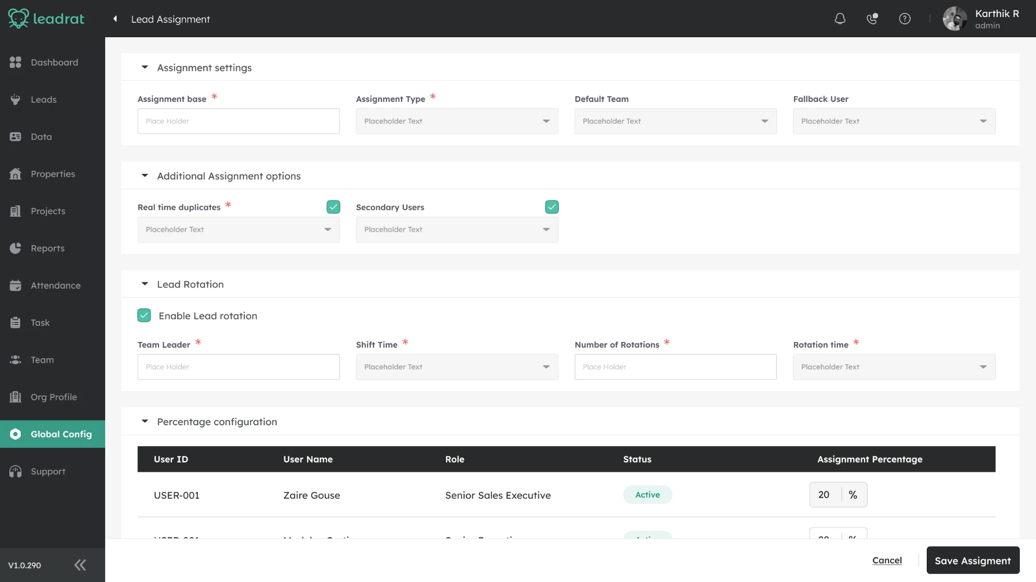
Task: Open the notifications bell
Action: tap(840, 19)
